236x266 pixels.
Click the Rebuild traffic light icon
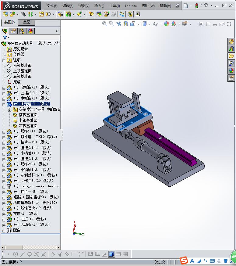tap(196, 6)
